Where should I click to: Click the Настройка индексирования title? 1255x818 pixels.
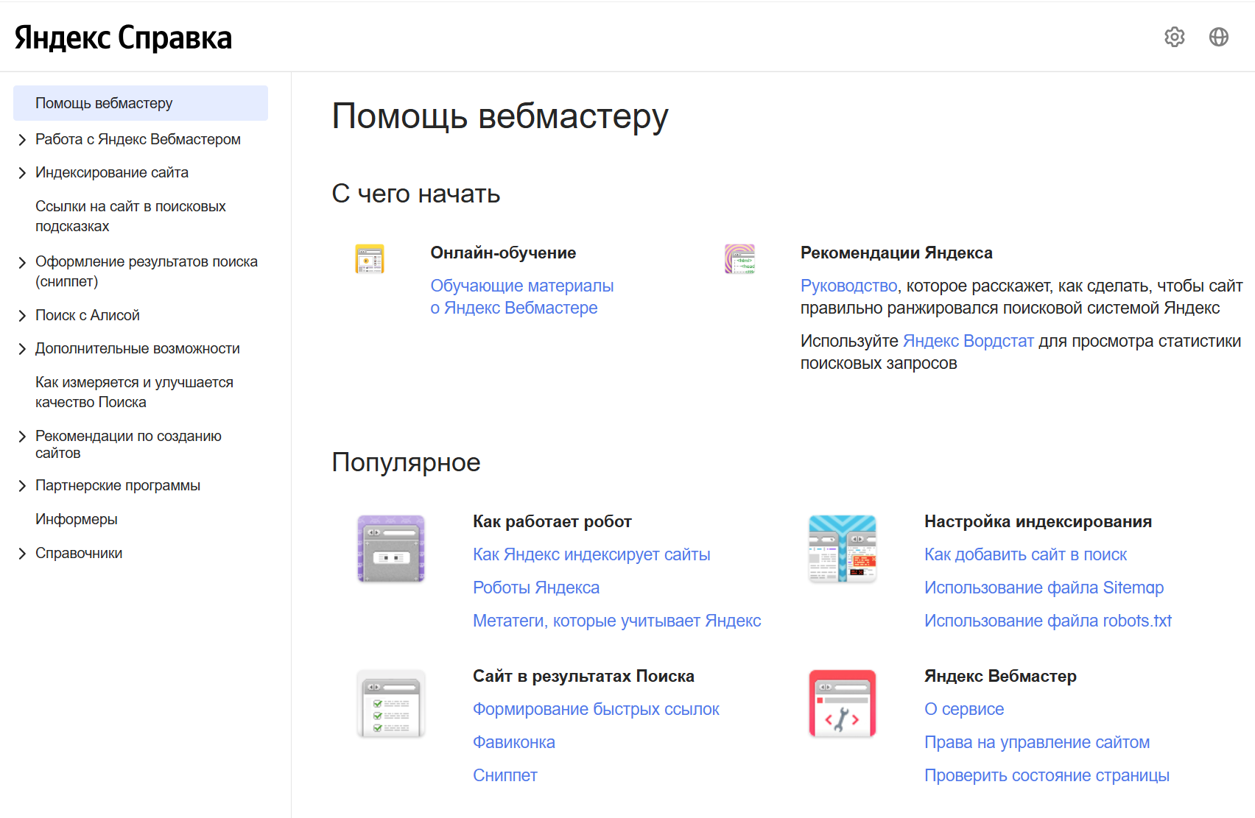tap(1038, 521)
